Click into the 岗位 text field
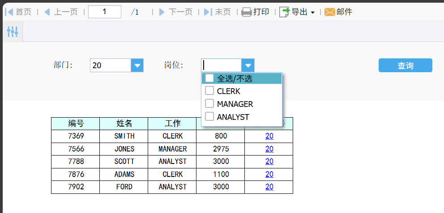 coord(222,66)
